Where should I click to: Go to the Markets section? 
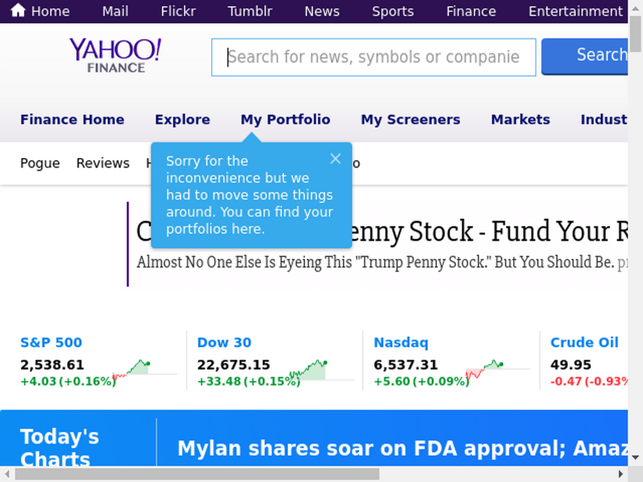(521, 119)
